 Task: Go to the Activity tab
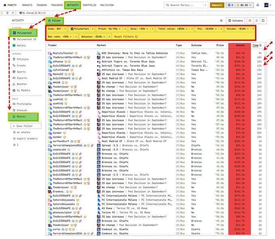73,5
